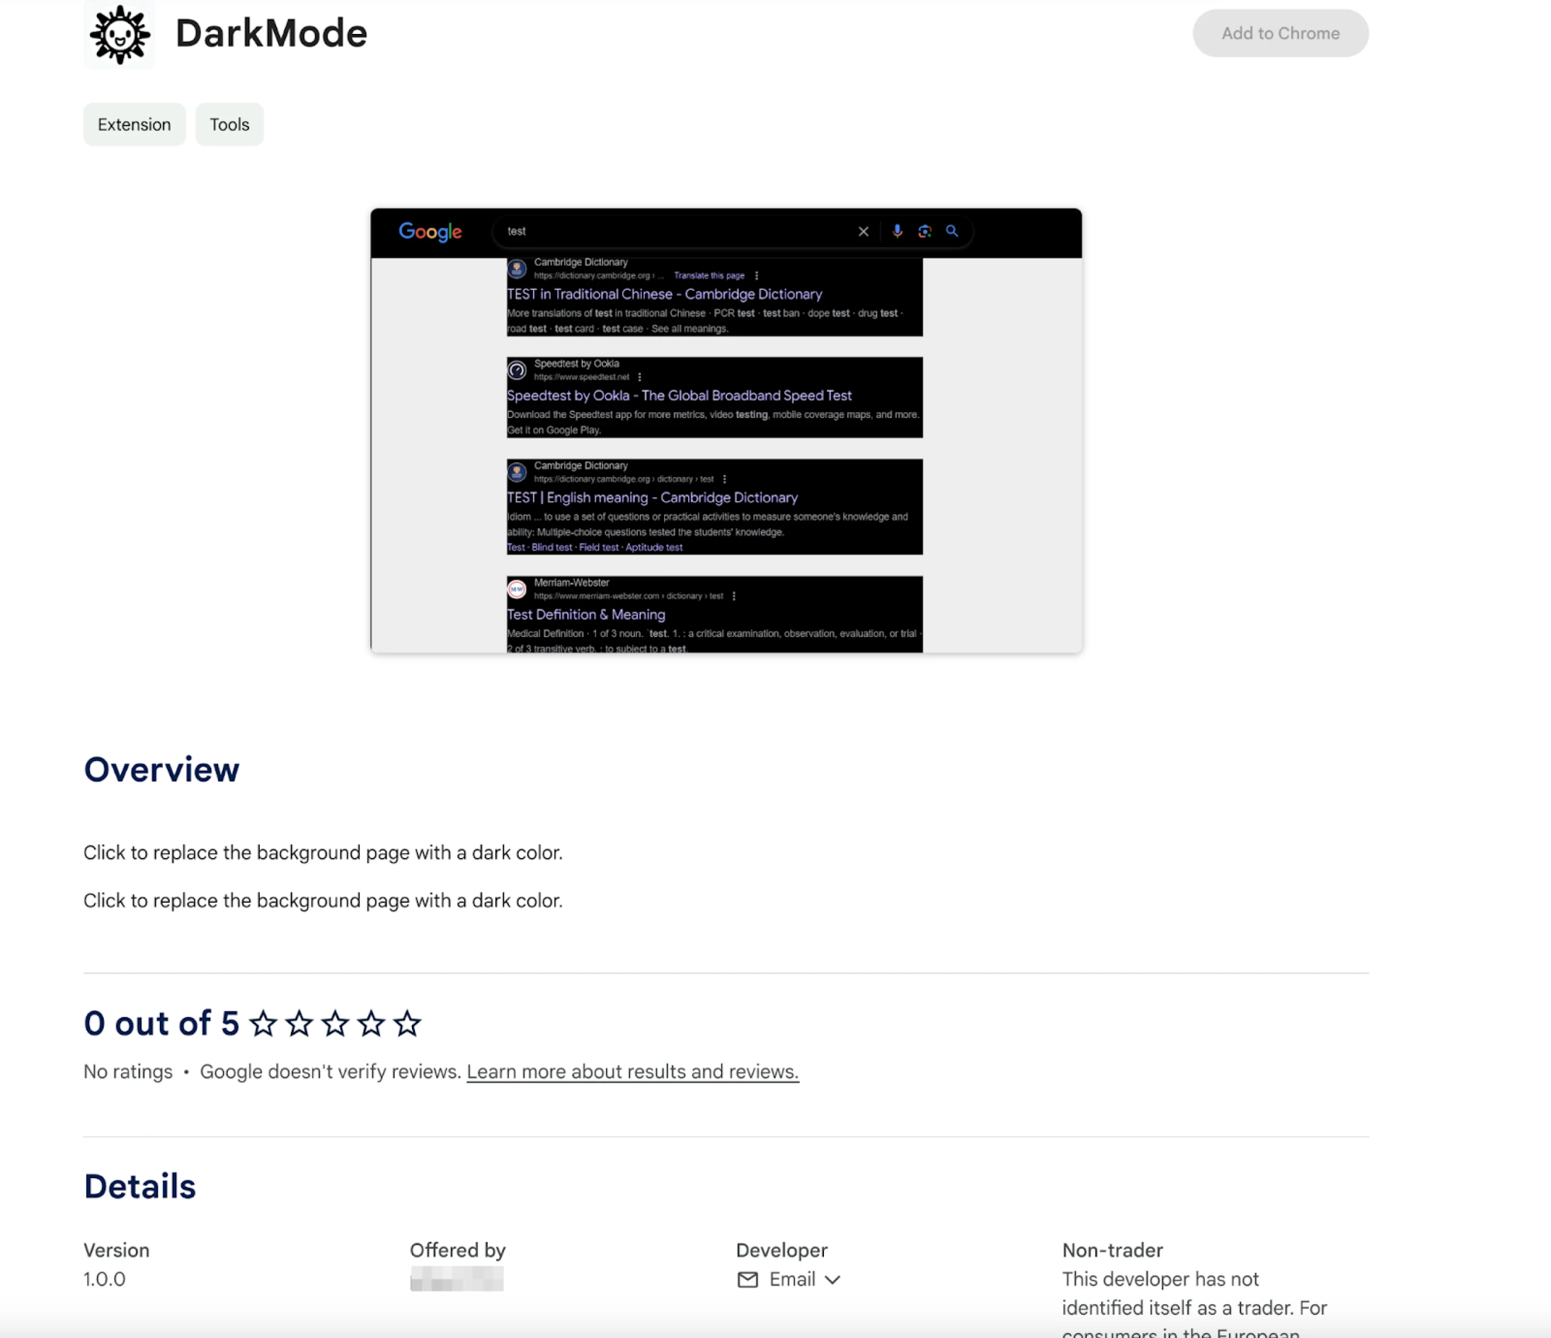The height and width of the screenshot is (1338, 1551).
Task: Click the envelope Email icon
Action: point(747,1280)
